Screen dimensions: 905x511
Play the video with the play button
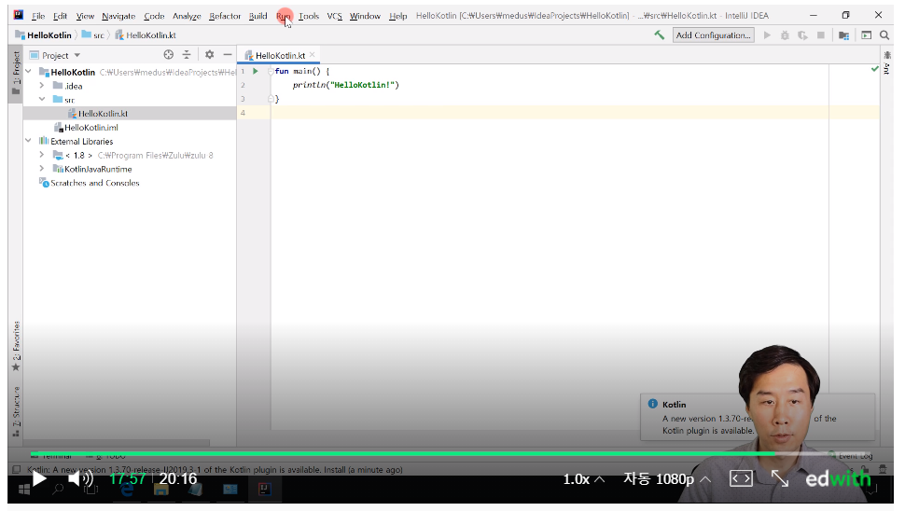(x=38, y=478)
